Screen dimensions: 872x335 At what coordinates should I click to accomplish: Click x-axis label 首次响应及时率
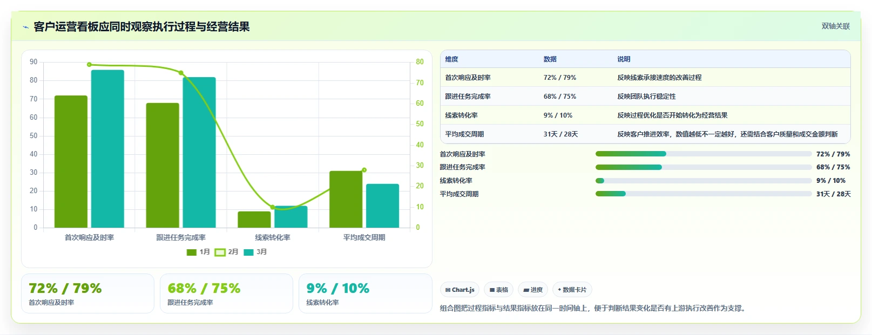coord(89,237)
